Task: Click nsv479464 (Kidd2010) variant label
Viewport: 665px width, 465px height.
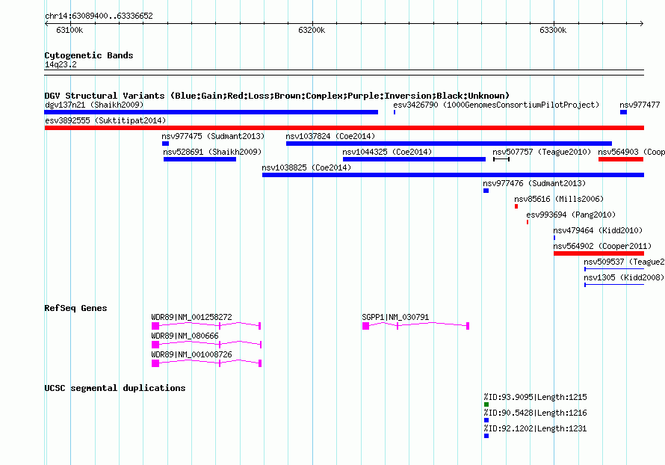Action: pyautogui.click(x=598, y=230)
